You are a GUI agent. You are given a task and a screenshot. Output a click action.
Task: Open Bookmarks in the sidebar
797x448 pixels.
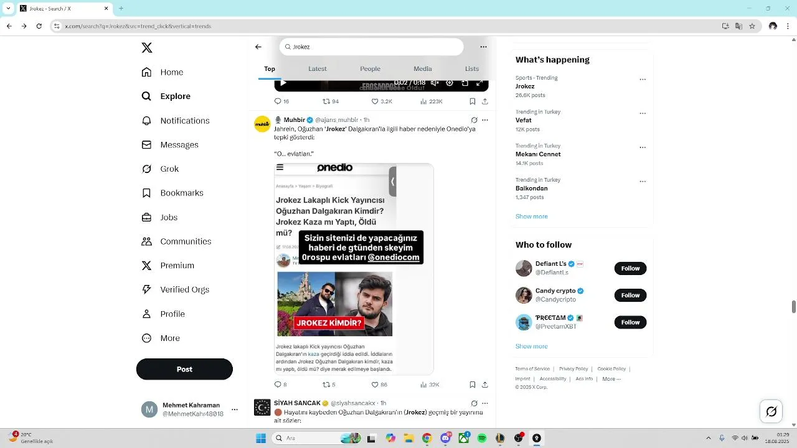point(172,193)
